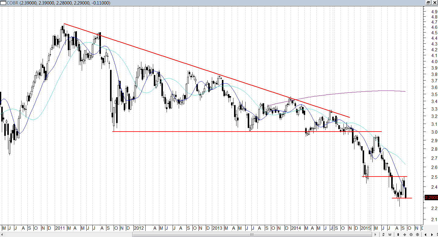438x237 pixels.
Task: Zoom in using the plus magnifier icon
Action: [x=417, y=235]
